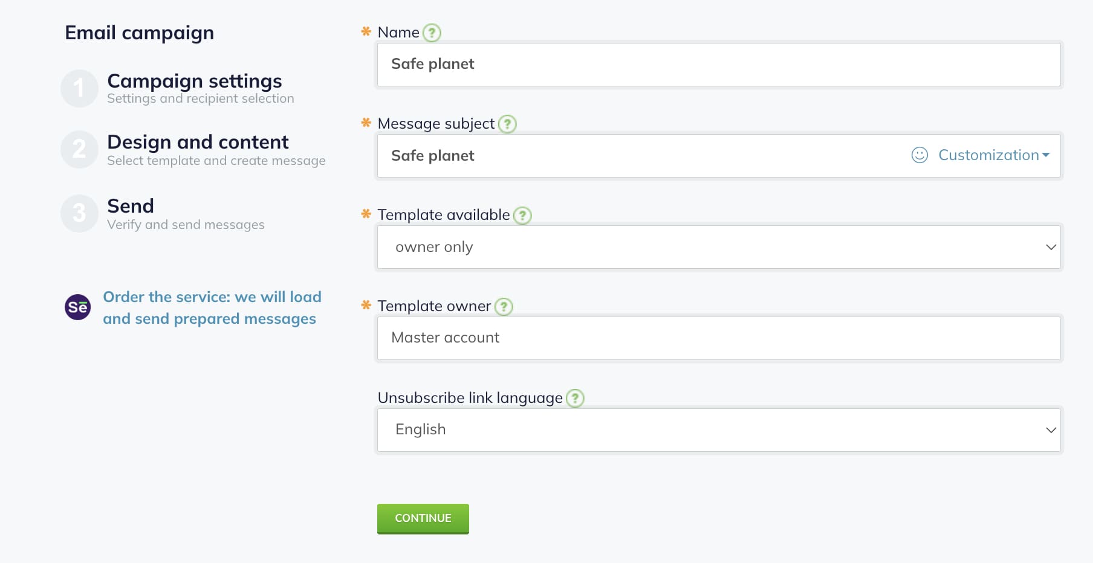Image resolution: width=1093 pixels, height=563 pixels.
Task: Click the Template owner label
Action: 434,306
